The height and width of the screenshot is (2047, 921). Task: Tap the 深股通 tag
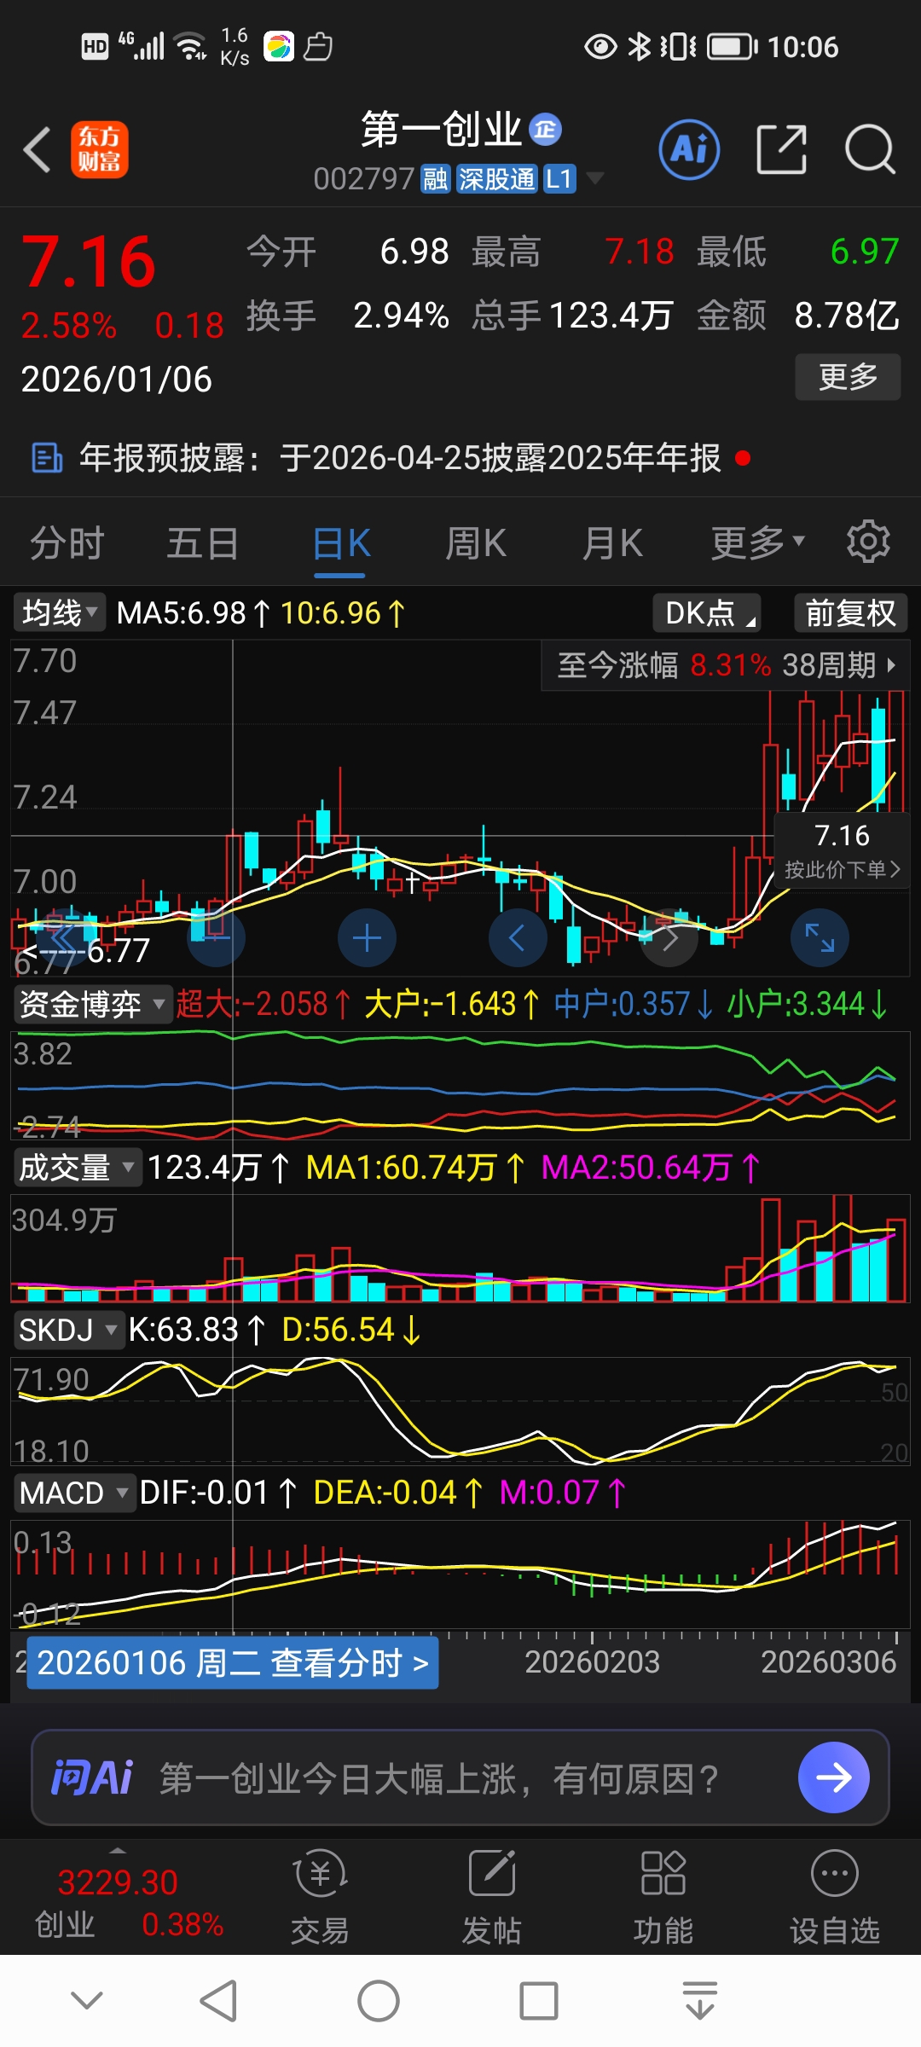point(496,179)
